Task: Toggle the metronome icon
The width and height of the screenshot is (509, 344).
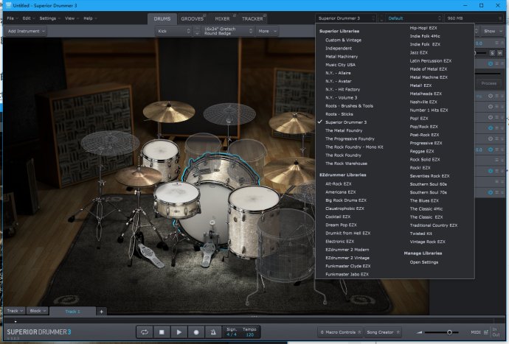Action: pos(213,332)
